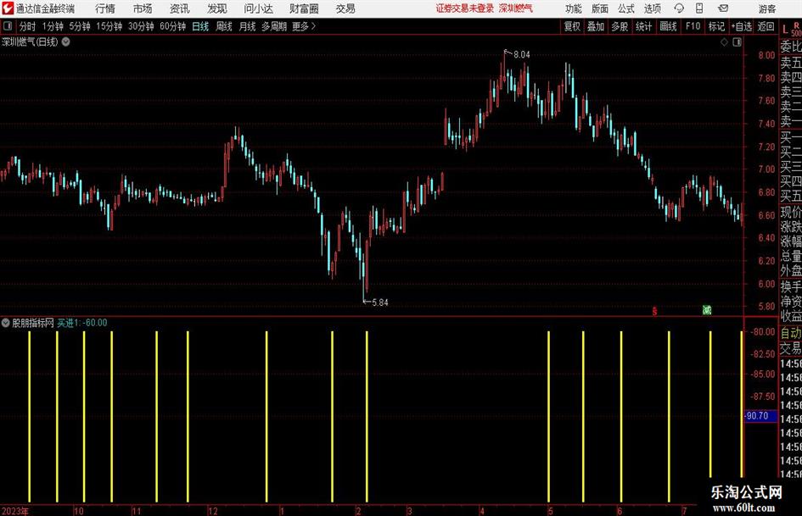Image resolution: width=802 pixels, height=516 pixels.
Task: Click the L icon in right panel header
Action: tap(785, 30)
